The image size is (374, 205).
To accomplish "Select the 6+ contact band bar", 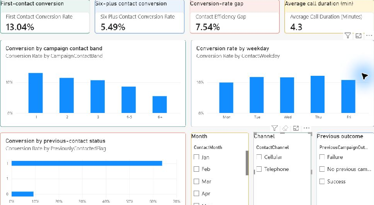I will coord(160,104).
